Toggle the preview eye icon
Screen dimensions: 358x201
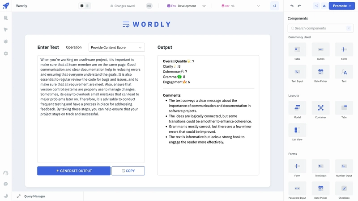(324, 6)
